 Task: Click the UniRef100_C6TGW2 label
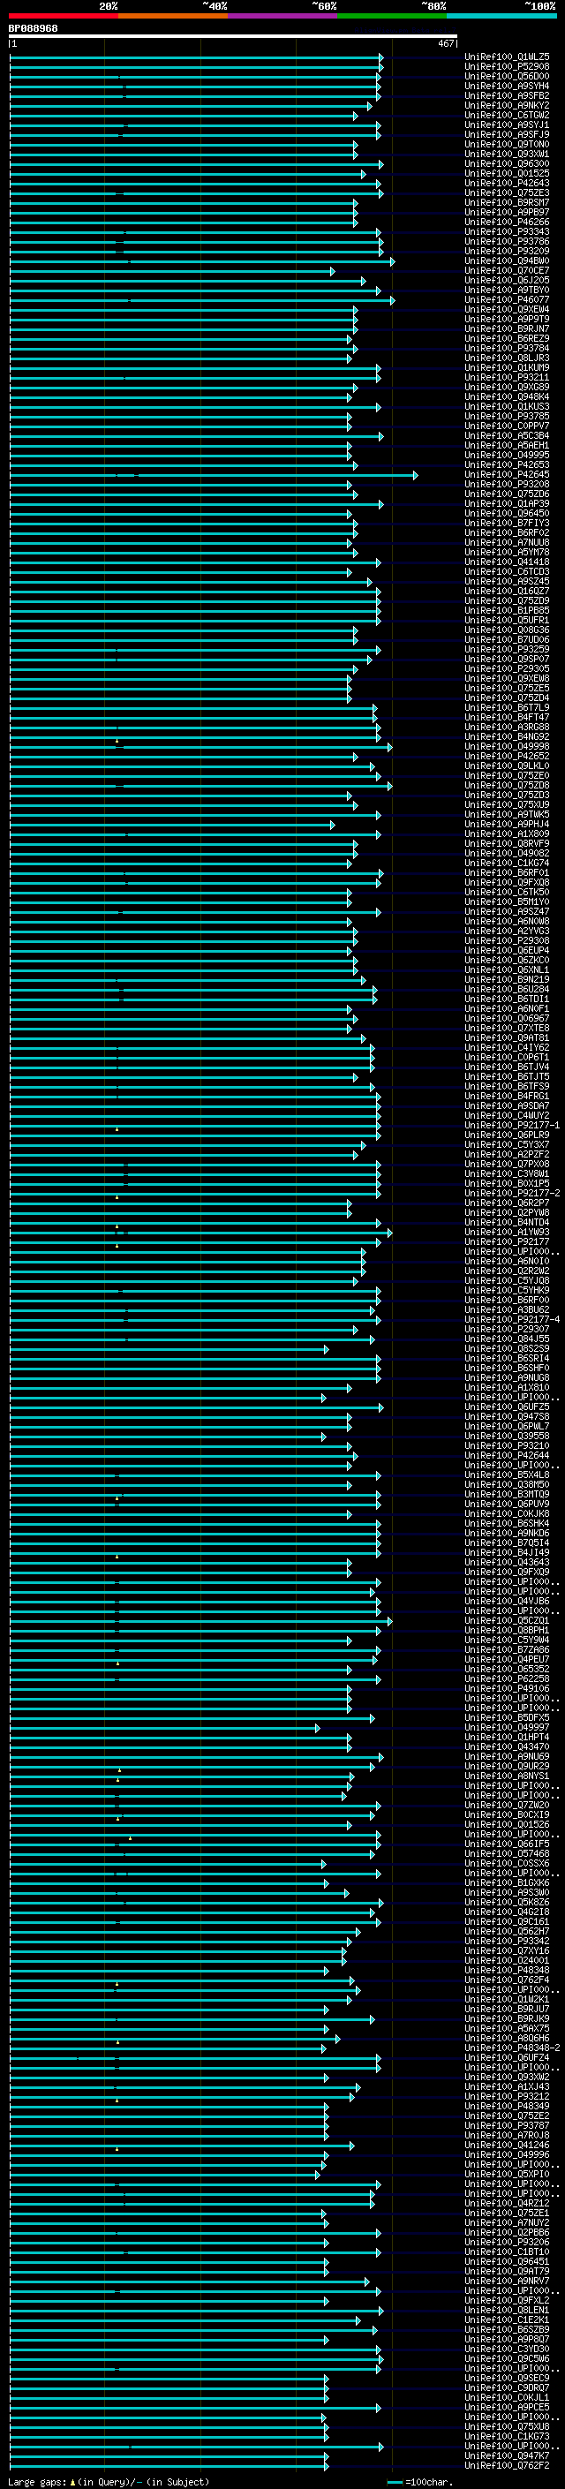[x=507, y=115]
